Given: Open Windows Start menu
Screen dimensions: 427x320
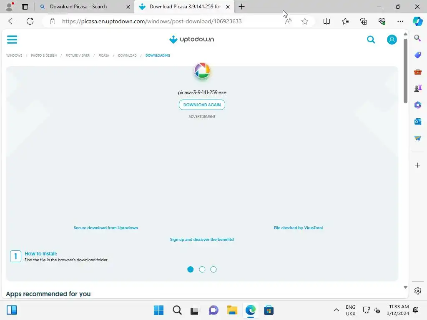Looking at the screenshot, I should tap(158, 310).
